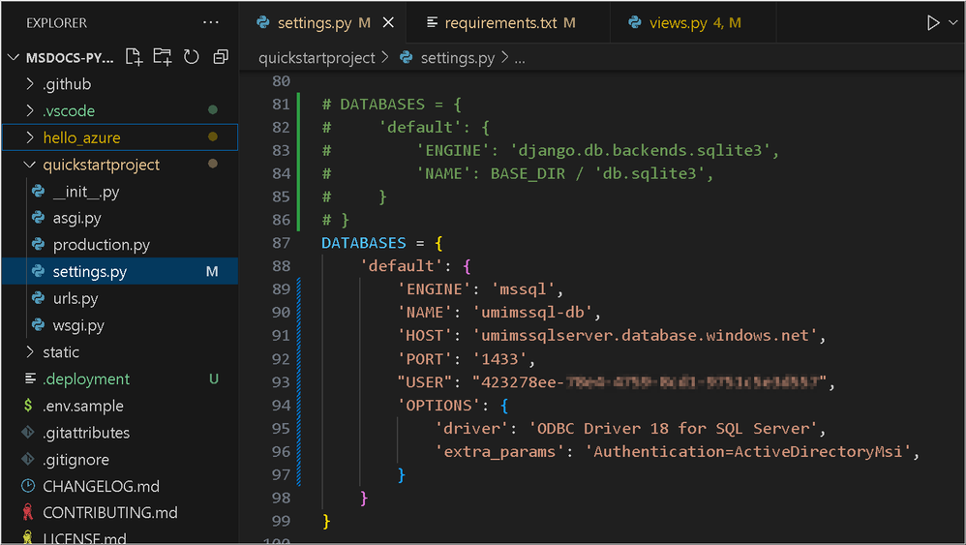
Task: Click the dollar icon beside .env.sample
Action: [x=28, y=406]
